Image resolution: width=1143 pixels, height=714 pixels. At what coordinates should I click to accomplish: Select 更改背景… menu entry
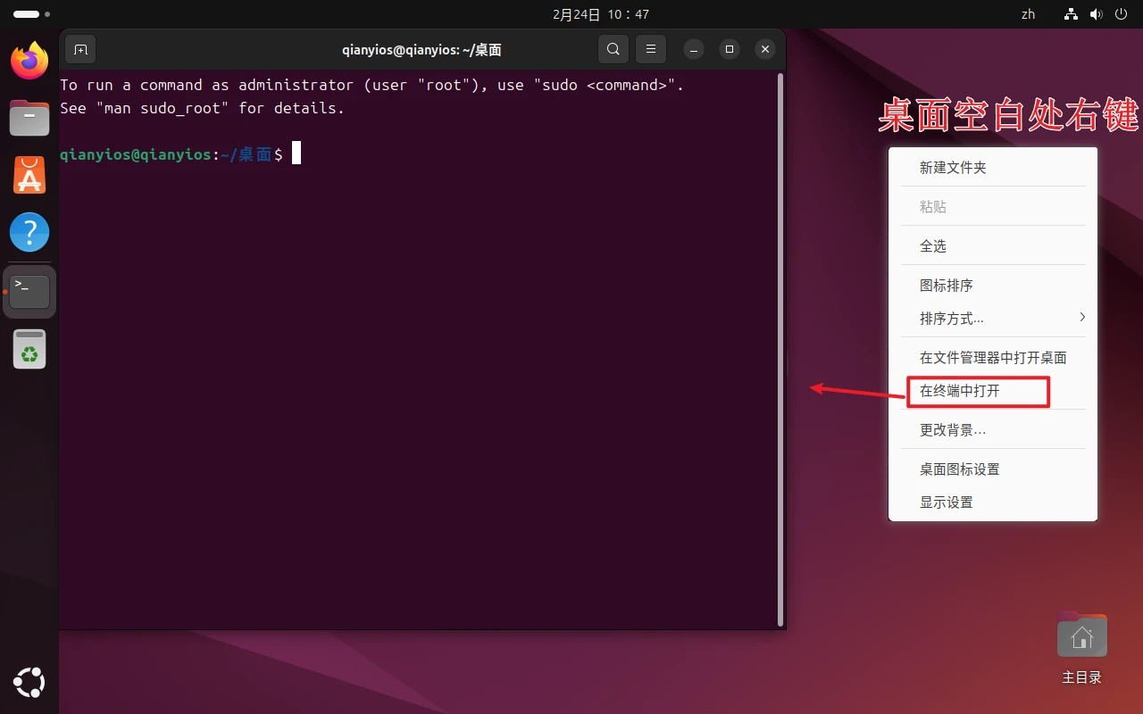click(x=953, y=430)
